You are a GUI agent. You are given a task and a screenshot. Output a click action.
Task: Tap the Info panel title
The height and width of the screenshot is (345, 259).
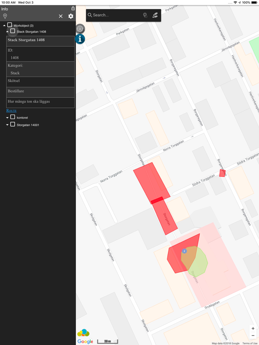5,9
